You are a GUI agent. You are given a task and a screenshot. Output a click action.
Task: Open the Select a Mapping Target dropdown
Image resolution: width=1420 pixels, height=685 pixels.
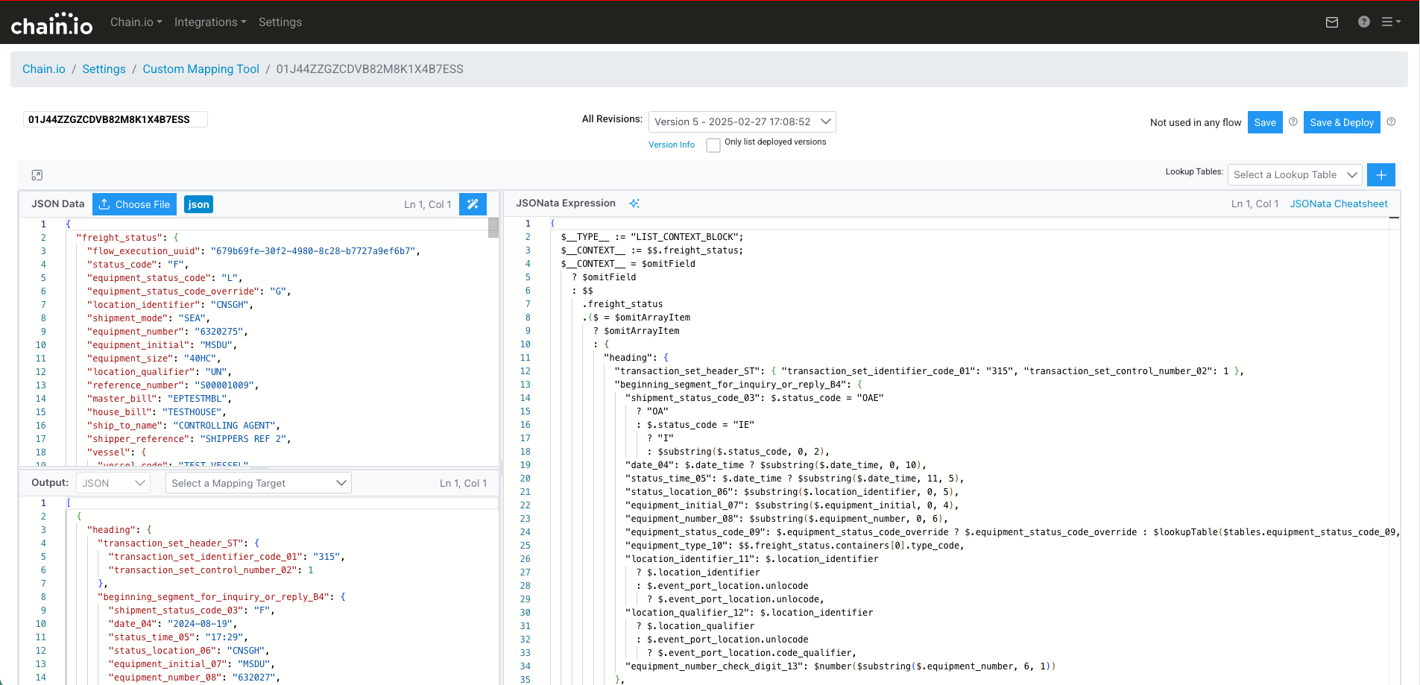click(x=258, y=483)
